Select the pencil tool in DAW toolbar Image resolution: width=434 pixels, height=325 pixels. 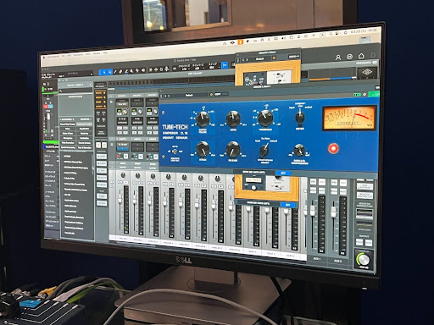[115, 72]
